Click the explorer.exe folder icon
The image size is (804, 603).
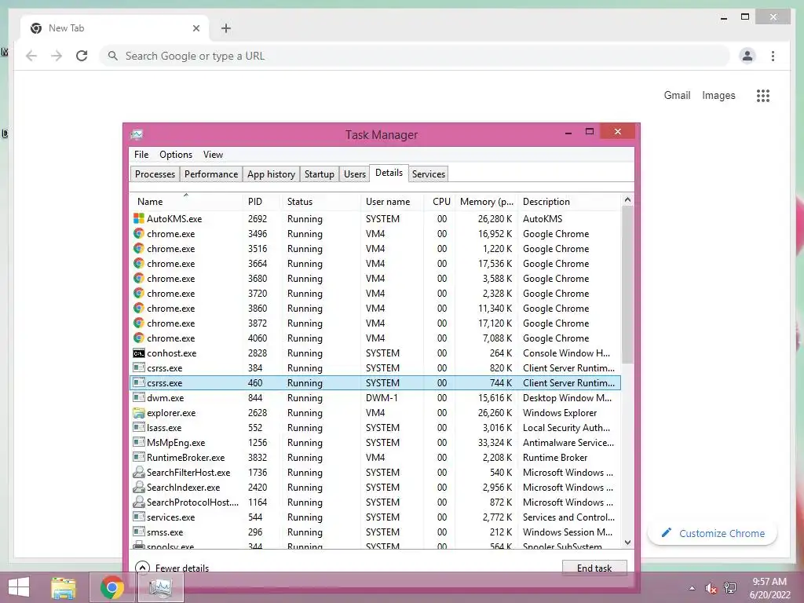(138, 412)
